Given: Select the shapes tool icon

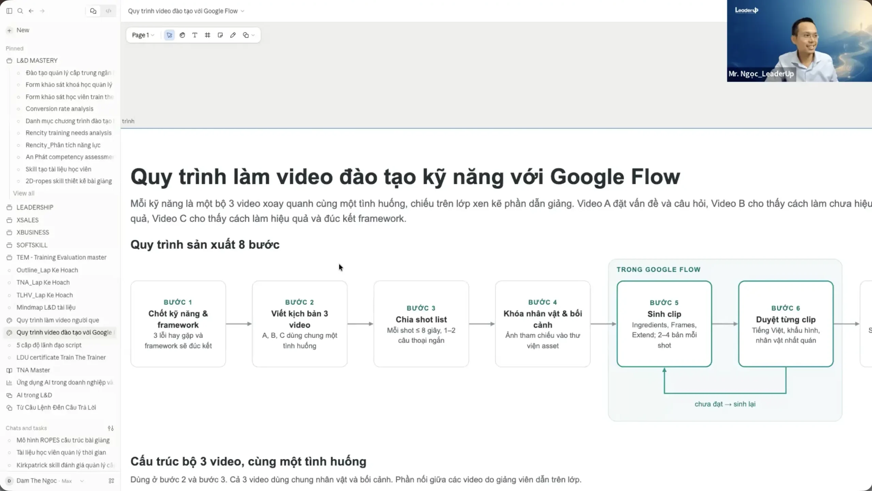Looking at the screenshot, I should (x=246, y=35).
